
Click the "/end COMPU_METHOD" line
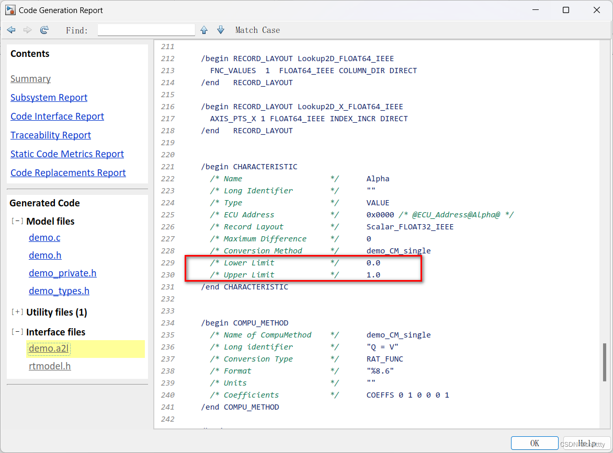pyautogui.click(x=240, y=407)
